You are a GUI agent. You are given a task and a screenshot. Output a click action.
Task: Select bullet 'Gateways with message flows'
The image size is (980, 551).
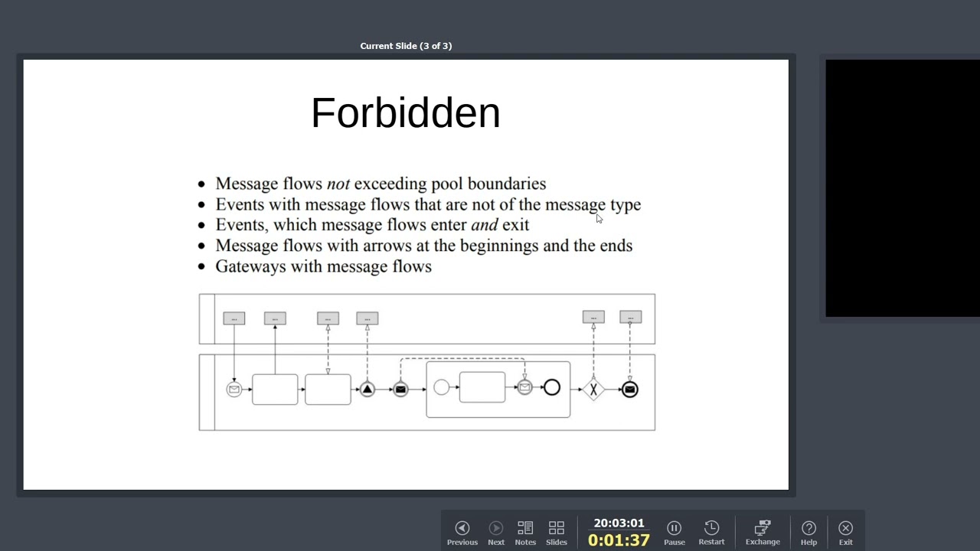coord(315,266)
